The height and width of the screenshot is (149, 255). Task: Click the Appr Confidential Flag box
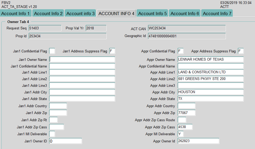[181, 51]
